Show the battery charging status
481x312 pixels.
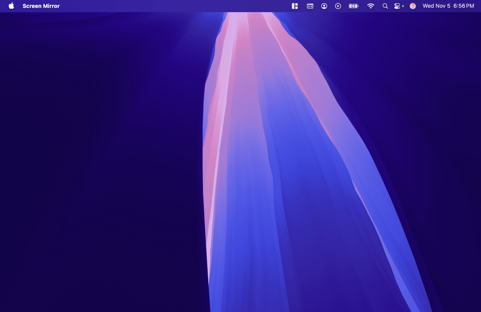click(353, 6)
